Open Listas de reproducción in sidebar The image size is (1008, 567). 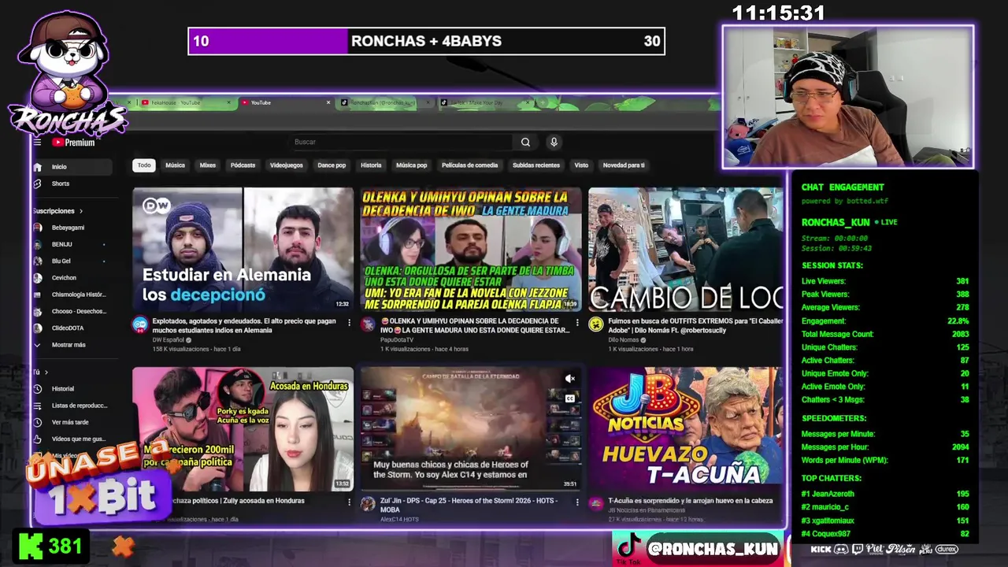[71, 406]
